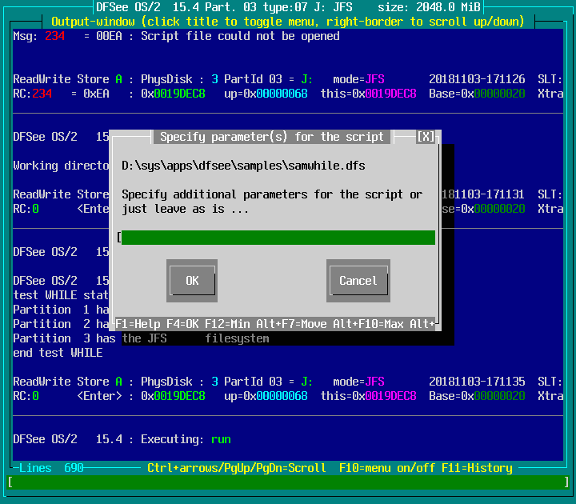Click the DFSee OS/2 15.4 main title bar
The width and height of the screenshot is (576, 504).
coord(288,7)
